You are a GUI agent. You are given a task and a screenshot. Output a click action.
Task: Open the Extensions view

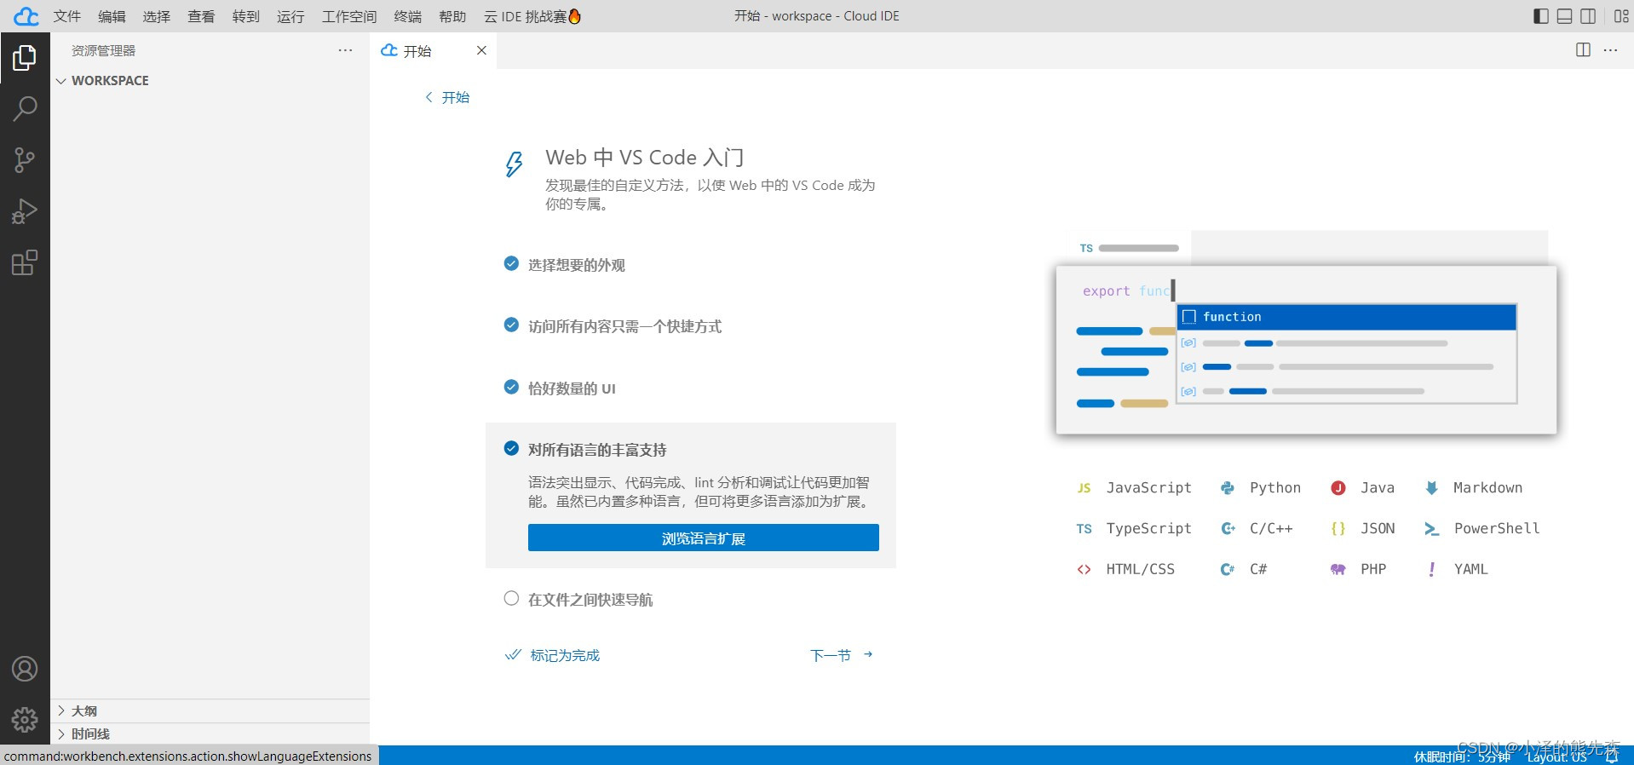tap(25, 262)
